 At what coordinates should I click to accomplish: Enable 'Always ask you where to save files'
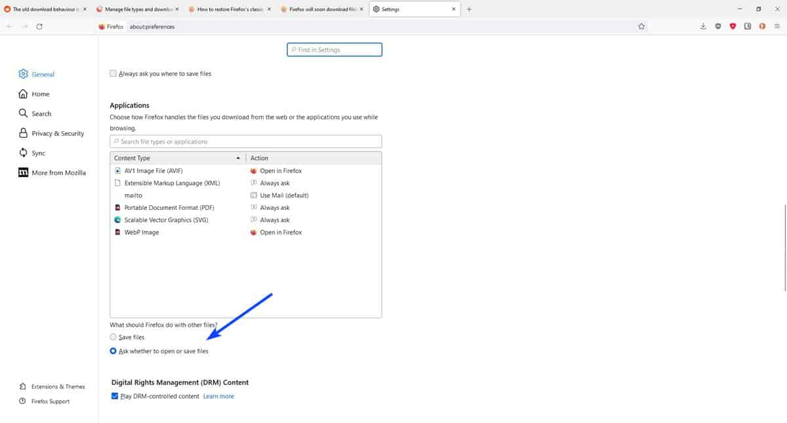[x=113, y=73]
